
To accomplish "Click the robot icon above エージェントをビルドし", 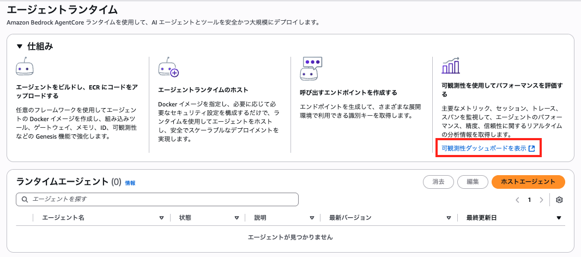I will click(25, 68).
